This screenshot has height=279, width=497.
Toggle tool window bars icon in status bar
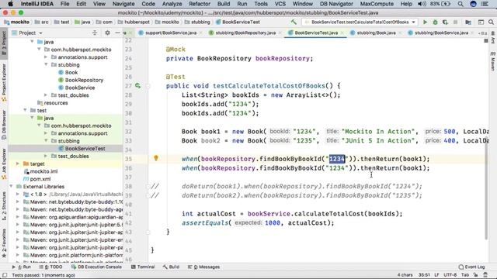(5, 275)
